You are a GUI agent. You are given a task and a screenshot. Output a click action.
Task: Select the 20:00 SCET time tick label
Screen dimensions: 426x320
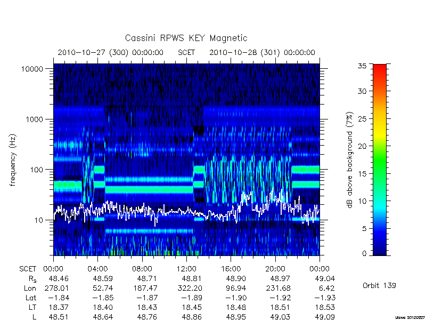coord(275,269)
